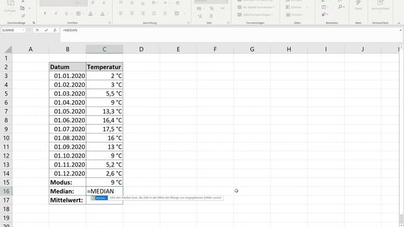Click the format painter brush

pos(23,16)
